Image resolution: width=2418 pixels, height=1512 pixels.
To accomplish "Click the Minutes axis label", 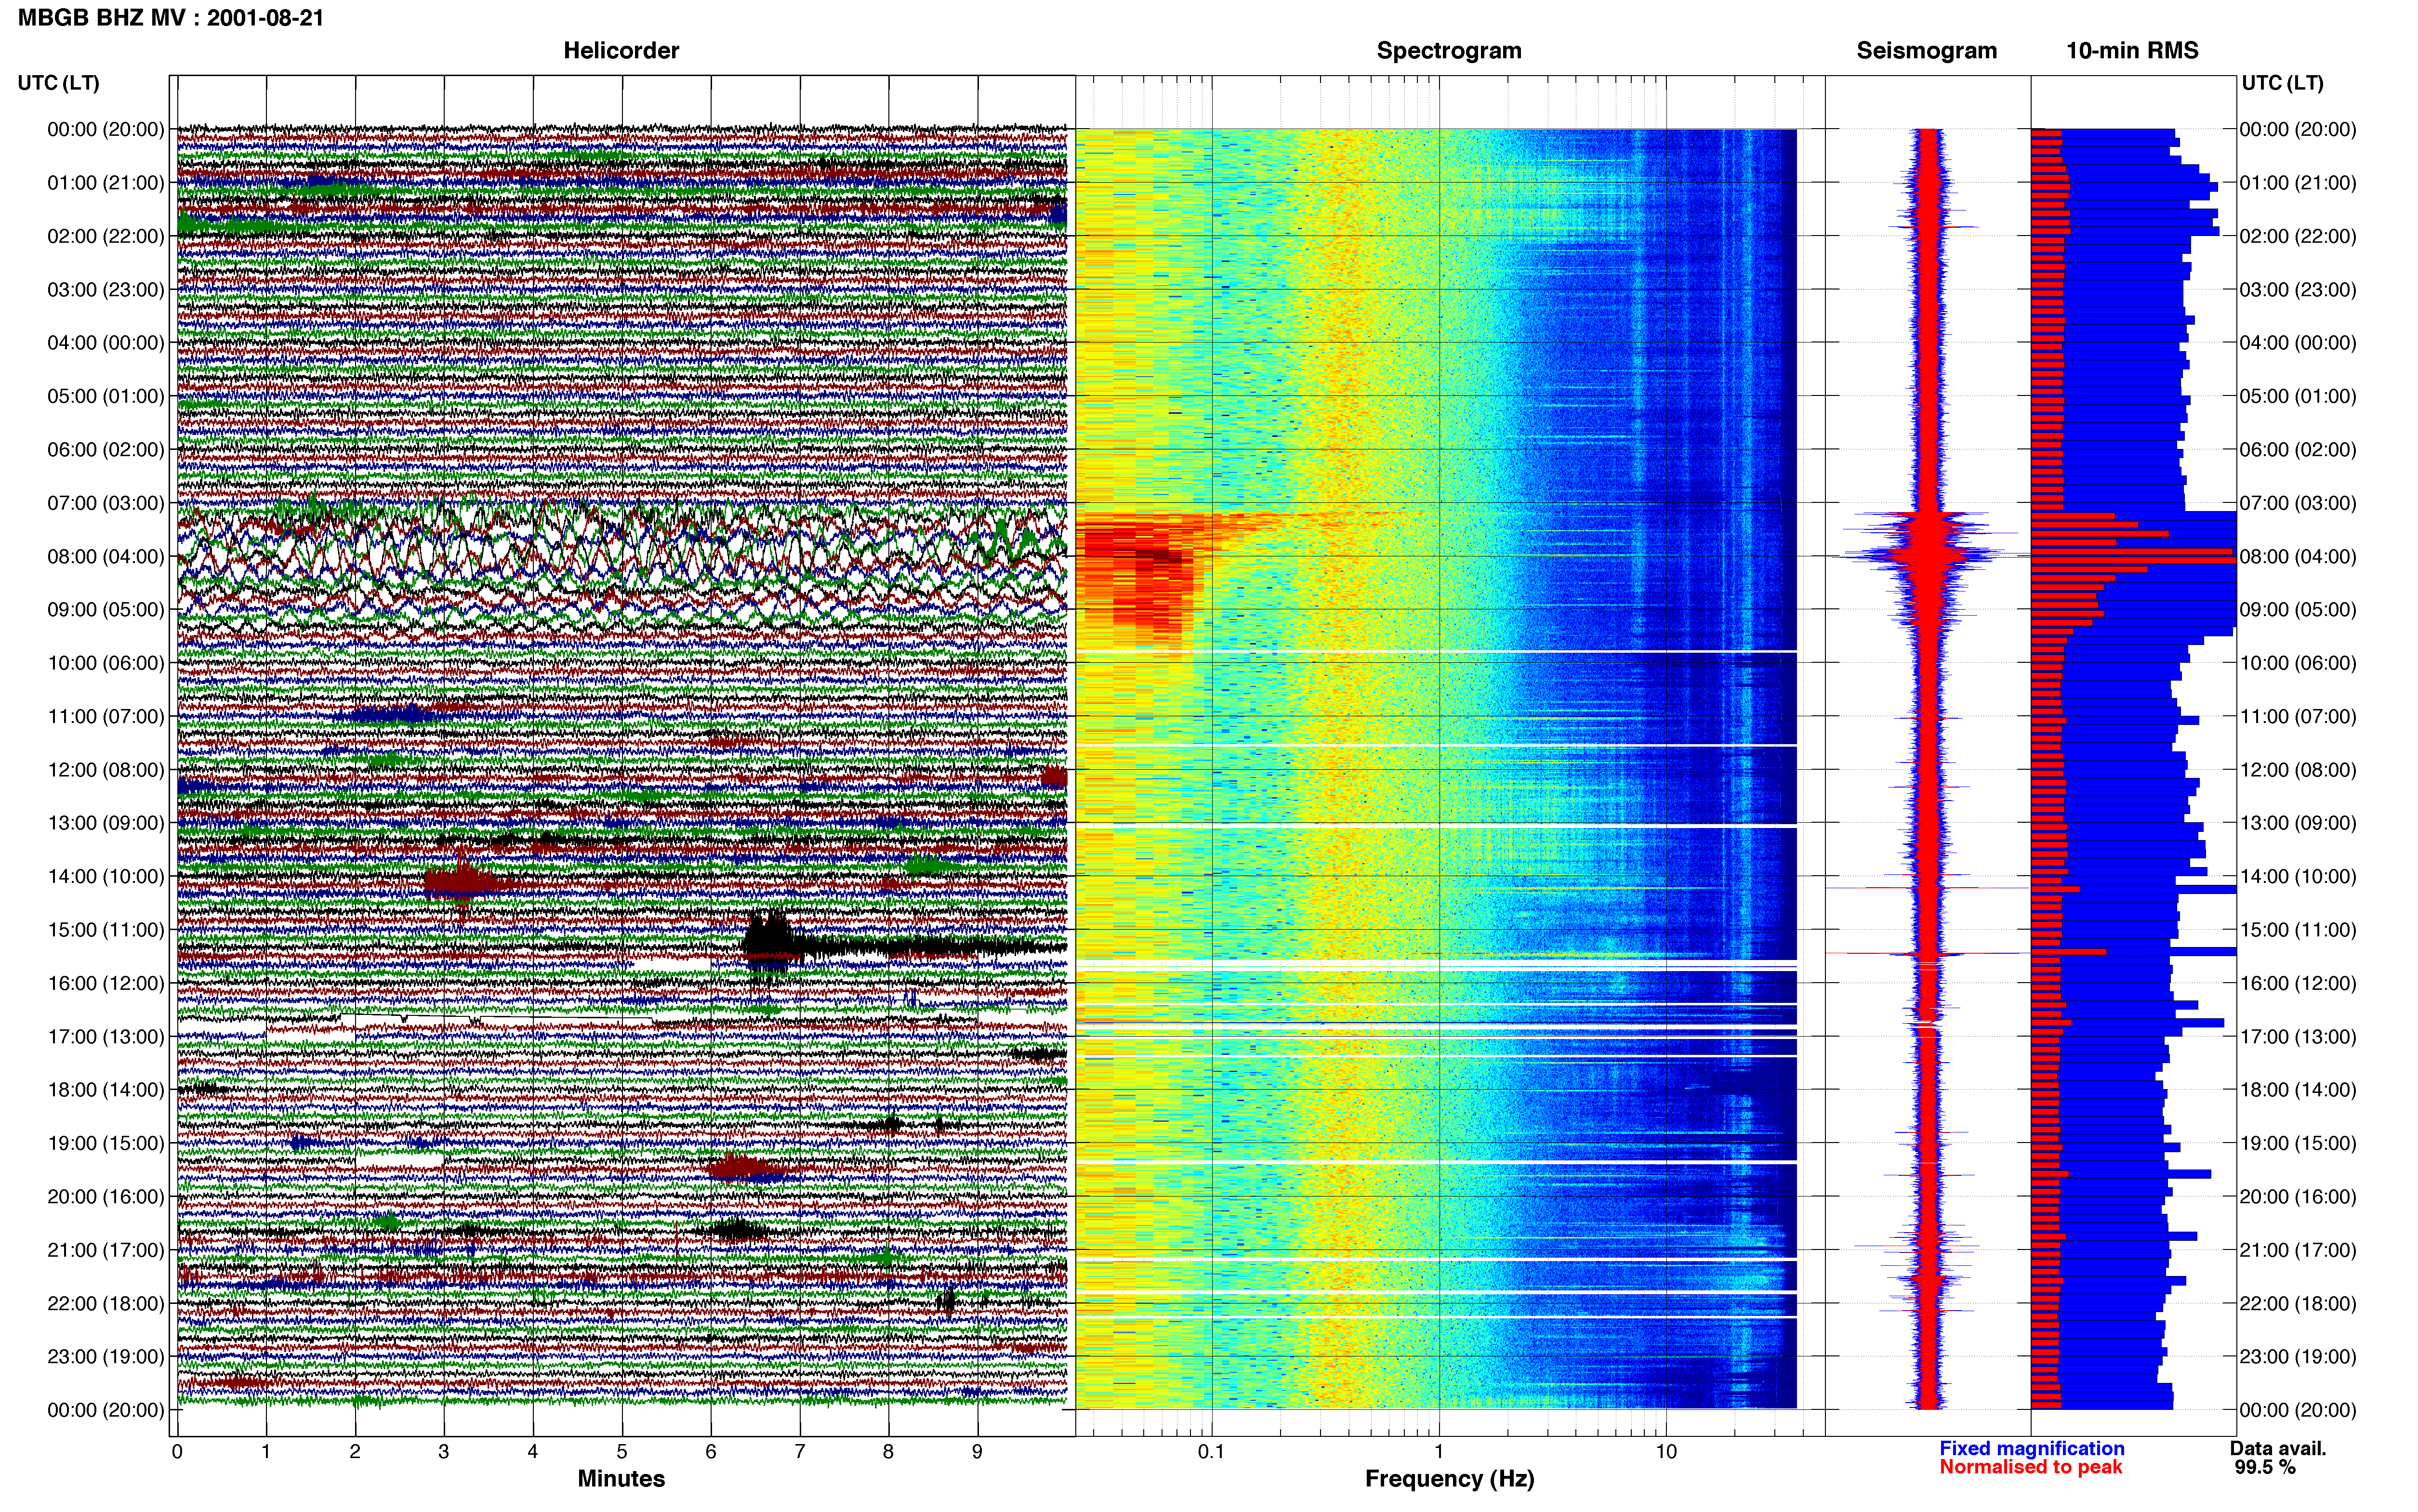I will point(621,1478).
